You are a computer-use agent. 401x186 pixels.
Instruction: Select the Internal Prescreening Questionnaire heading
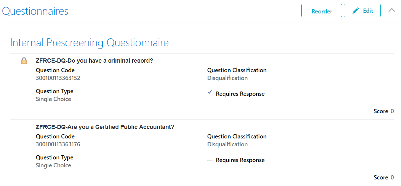pos(89,43)
